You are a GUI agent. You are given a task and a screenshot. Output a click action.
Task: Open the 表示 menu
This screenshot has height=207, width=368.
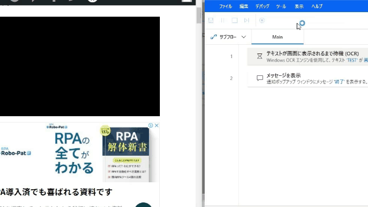(299, 6)
